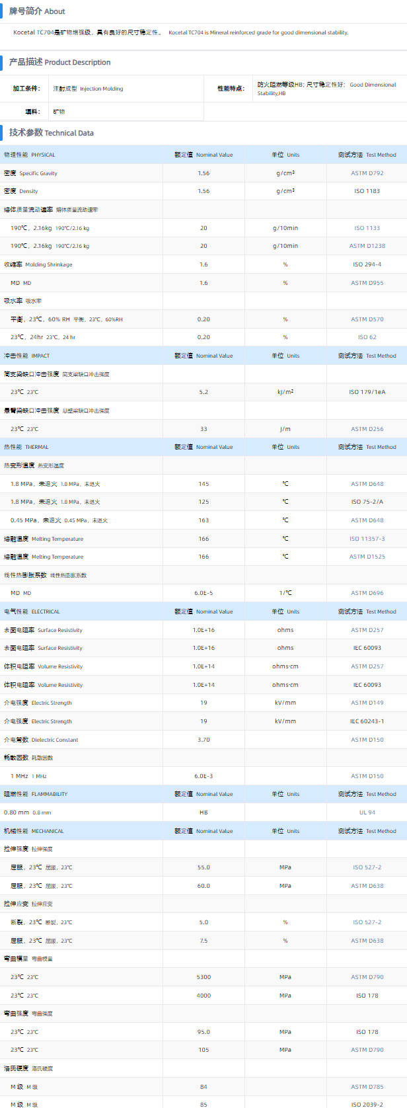
Task: Select the 机械性能 MECHANICAL section header
Action: click(x=34, y=831)
